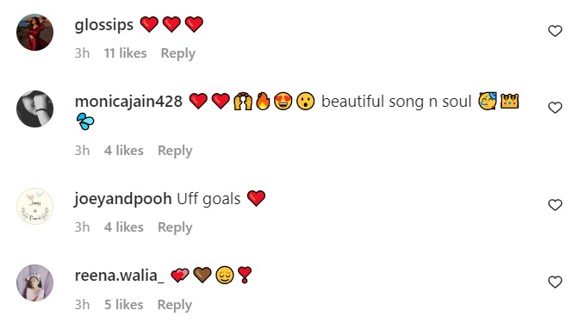Viewport: 572px width, 329px height.
Task: View reena.walia_ profile picture
Action: click(x=35, y=282)
